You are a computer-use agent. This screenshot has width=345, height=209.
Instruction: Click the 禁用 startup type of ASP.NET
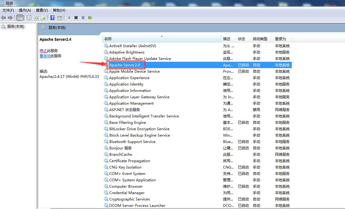tap(256, 110)
